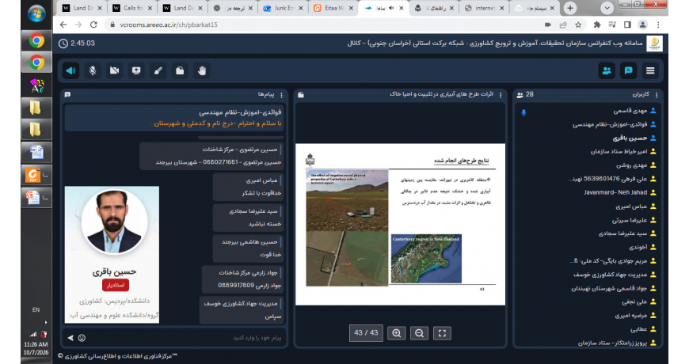The width and height of the screenshot is (689, 364).
Task: Select user علی نجفی in users list
Action: point(634,301)
